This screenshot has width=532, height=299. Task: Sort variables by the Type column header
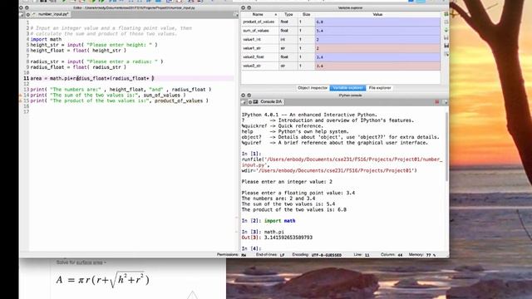288,15
